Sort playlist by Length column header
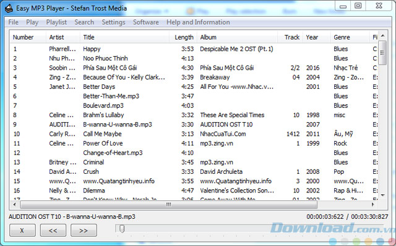Viewport: 396px width, 246px height. (x=183, y=37)
